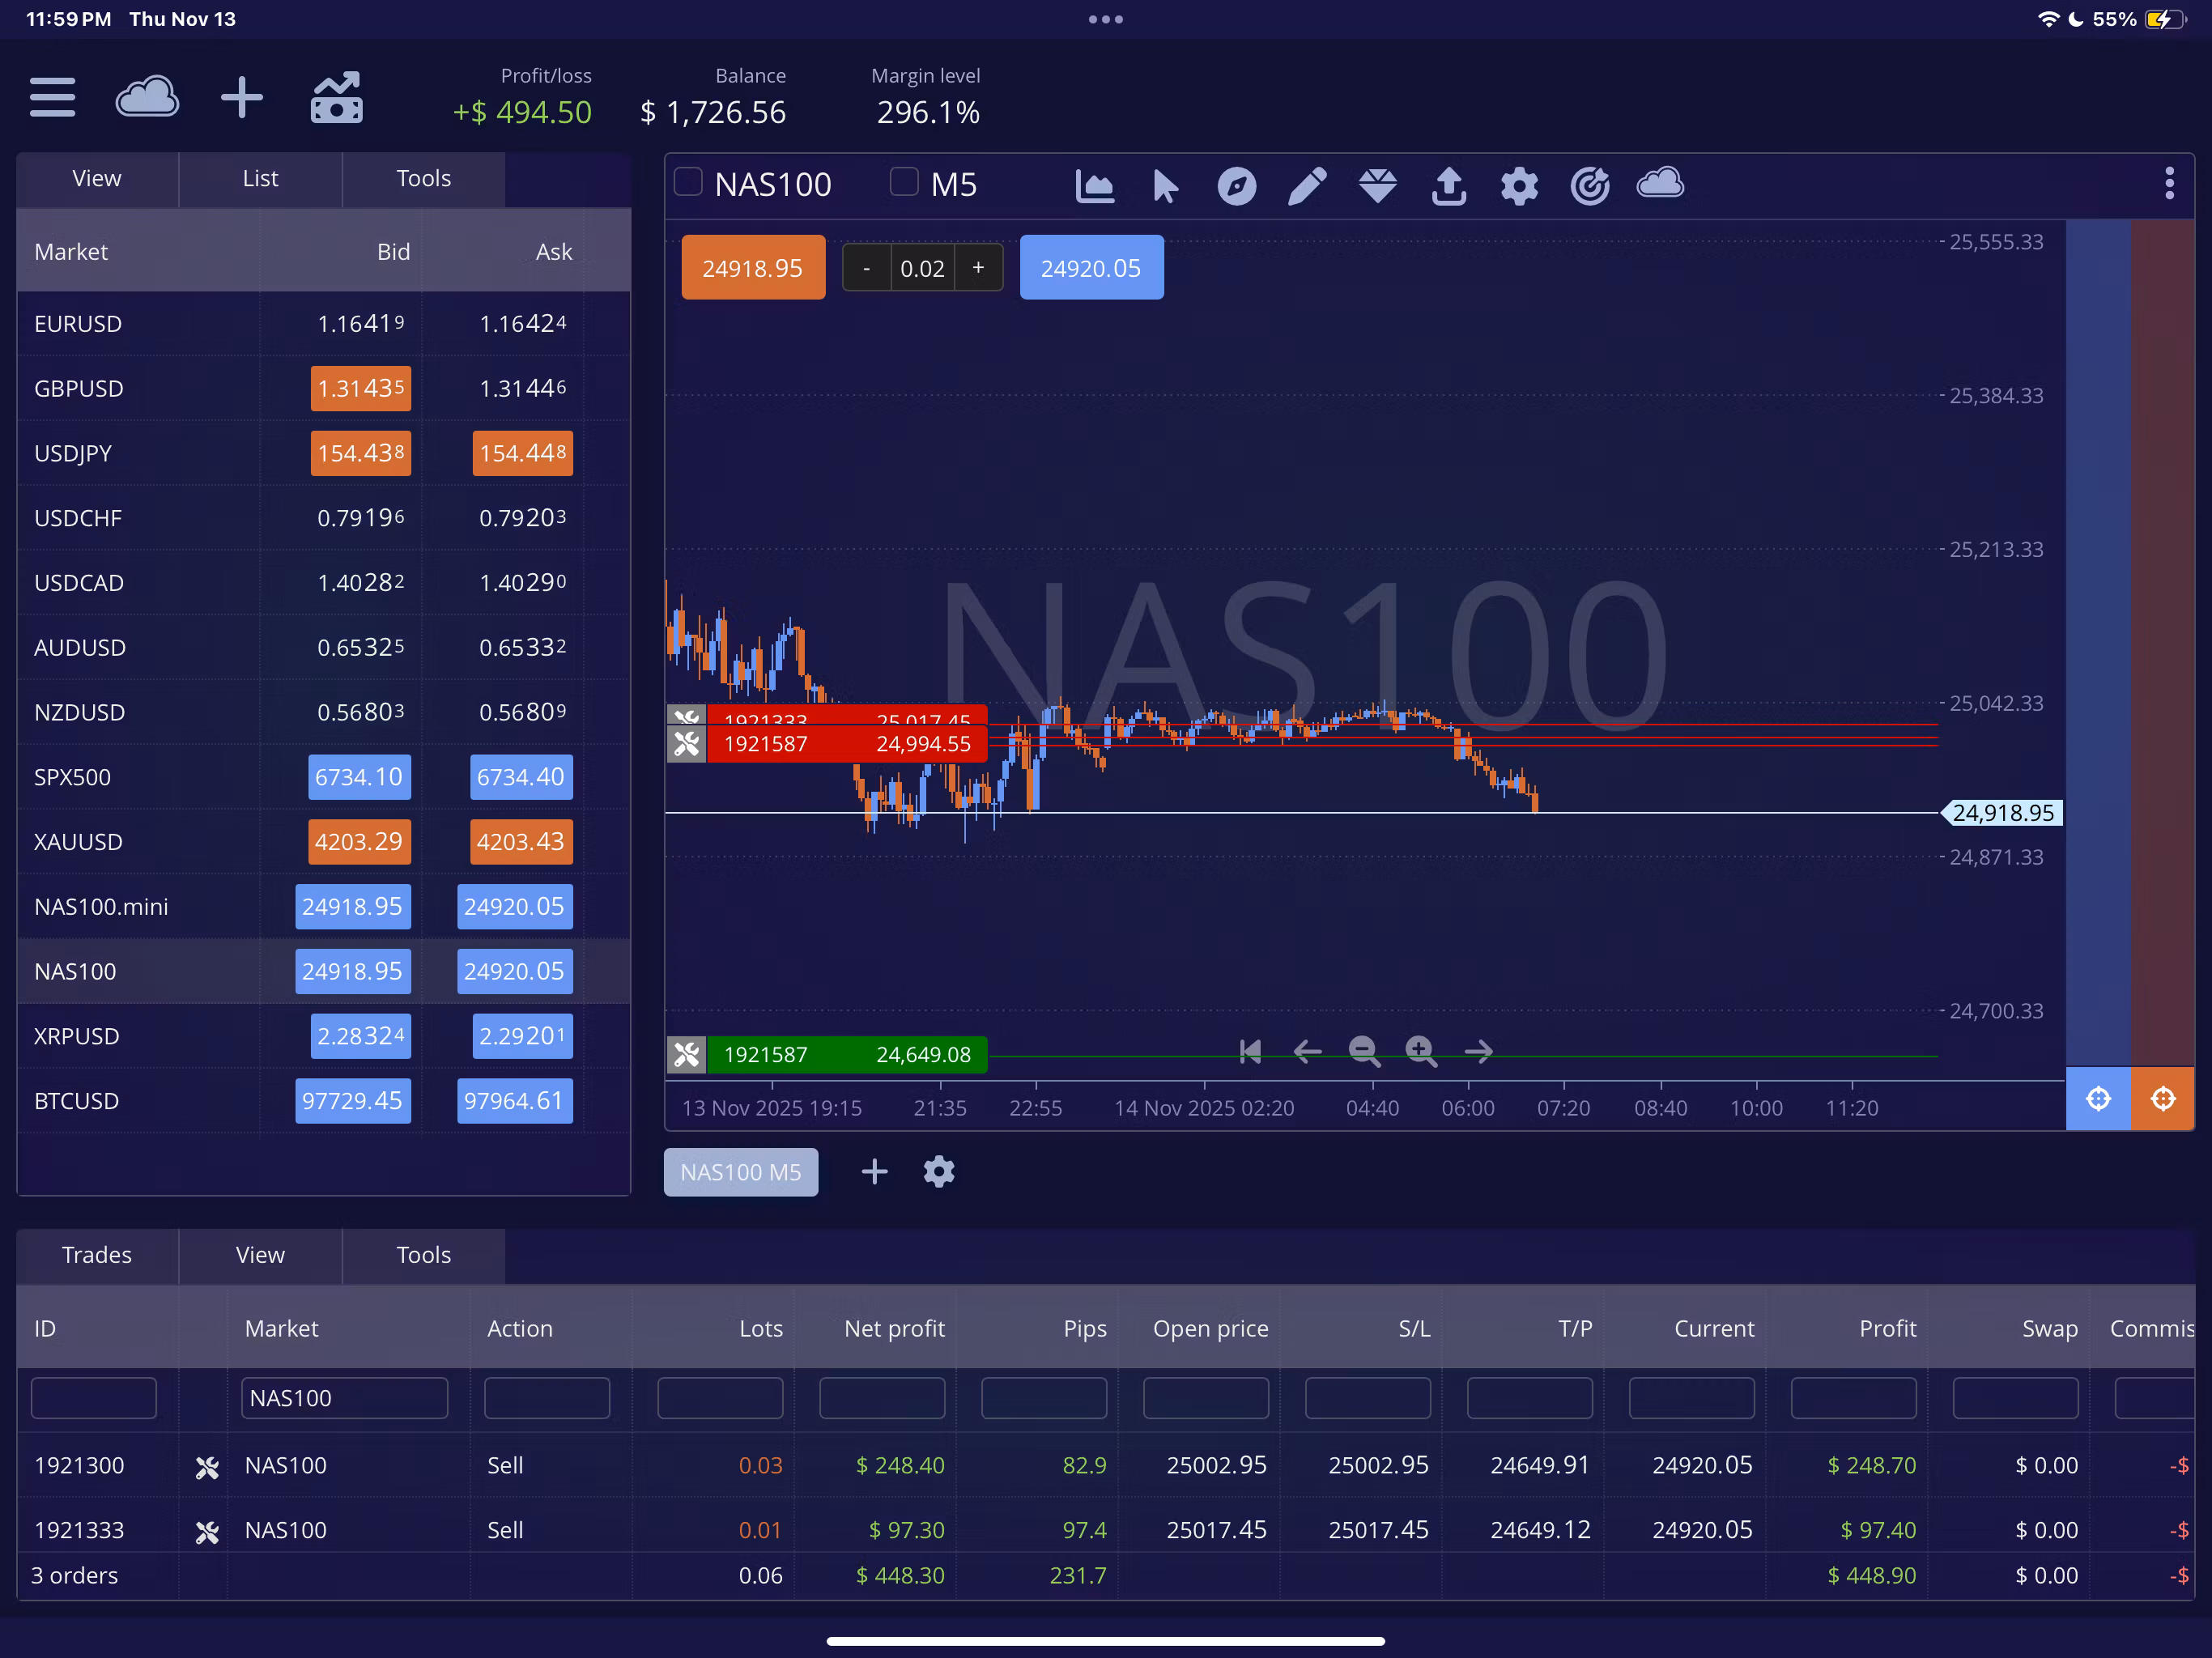2212x1658 pixels.
Task: Add a new chart tab with plus
Action: click(874, 1171)
